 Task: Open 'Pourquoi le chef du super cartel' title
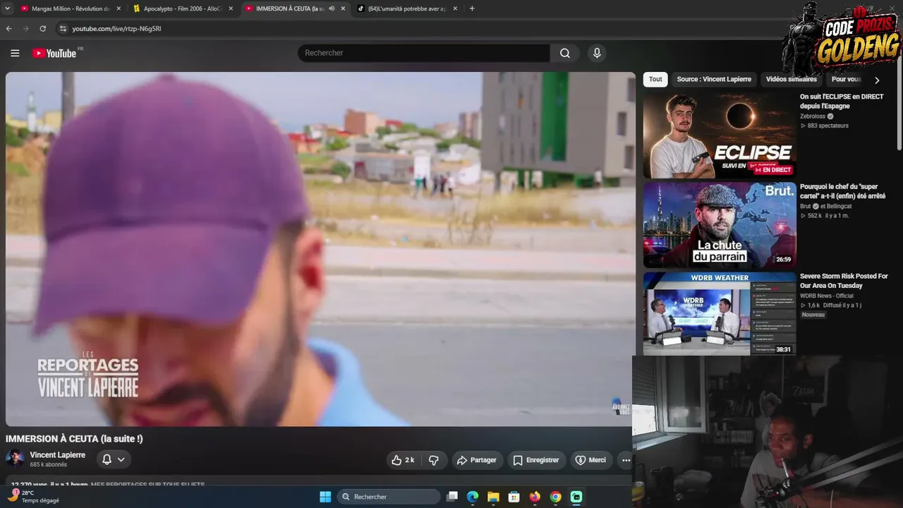click(x=842, y=191)
